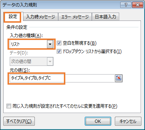Viewport: 145px width, 130px height.
Task: Click the 入力値の種類 label
Action: tap(26, 36)
